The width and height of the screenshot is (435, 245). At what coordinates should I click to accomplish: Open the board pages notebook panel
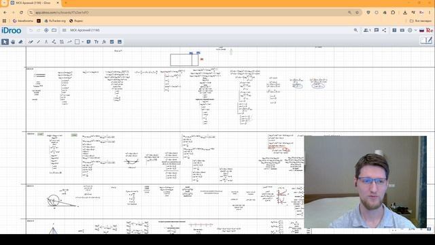click(x=426, y=41)
